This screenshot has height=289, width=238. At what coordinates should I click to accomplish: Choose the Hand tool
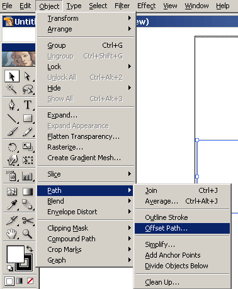coord(11,234)
